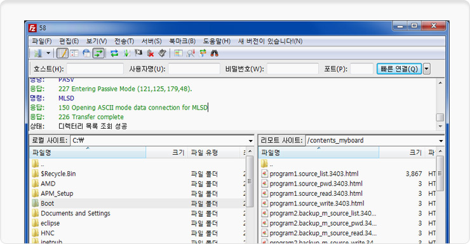Expand the quick connect history dropdown arrow
This screenshot has width=470, height=244.
[427, 69]
